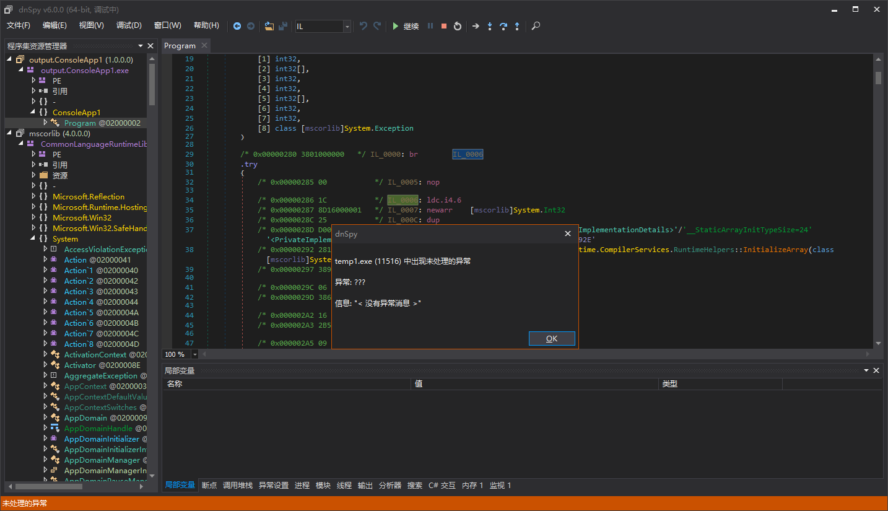Close the Program editor tab
The height and width of the screenshot is (511, 888).
point(204,45)
